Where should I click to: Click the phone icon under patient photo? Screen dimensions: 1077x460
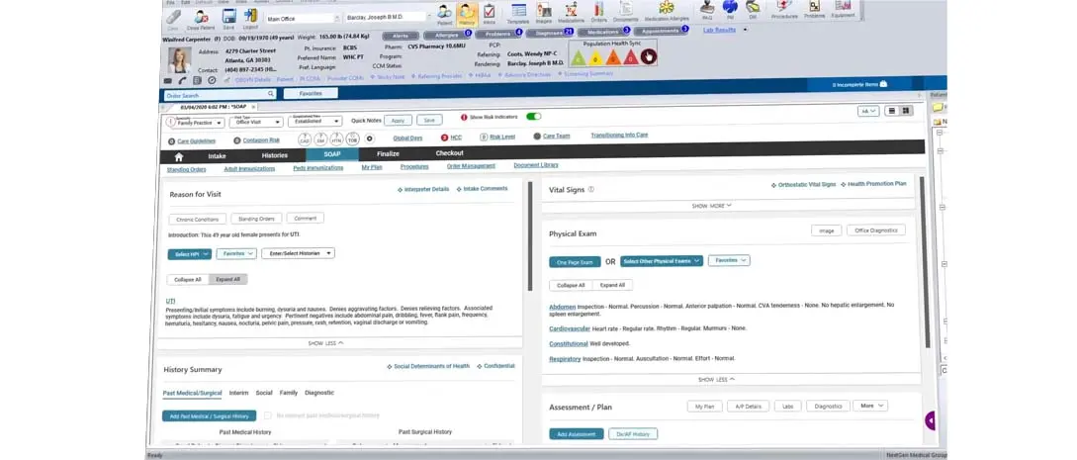point(182,80)
